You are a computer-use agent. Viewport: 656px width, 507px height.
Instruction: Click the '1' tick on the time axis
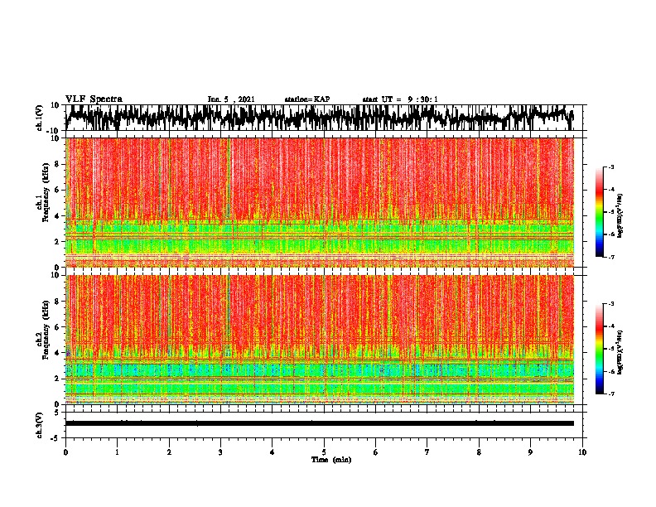coord(117,452)
